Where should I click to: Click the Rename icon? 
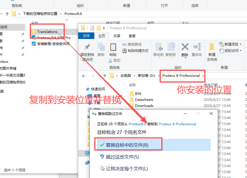coord(197,47)
